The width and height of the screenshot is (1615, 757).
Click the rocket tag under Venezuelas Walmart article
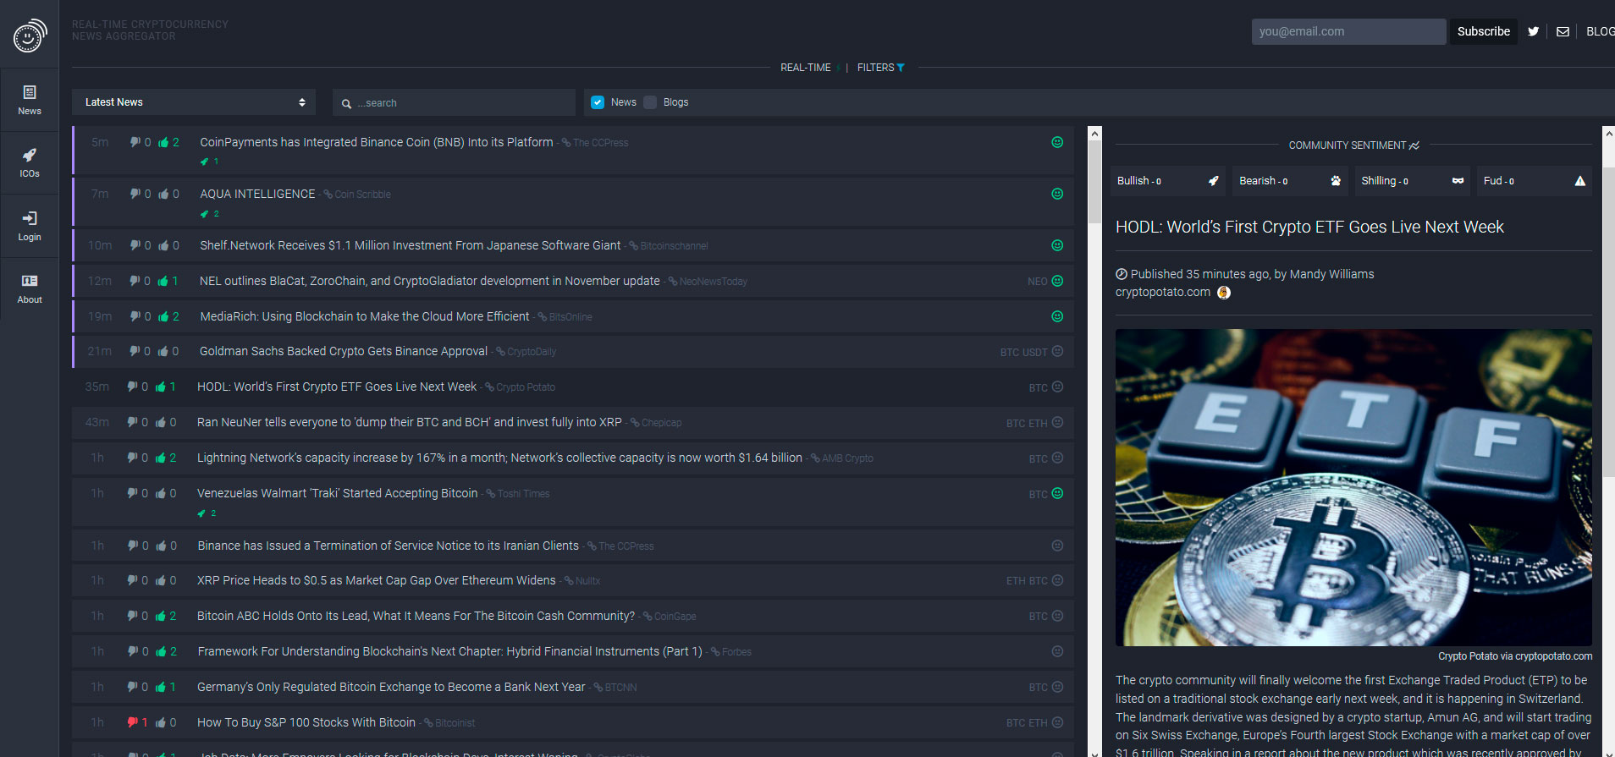click(x=201, y=513)
